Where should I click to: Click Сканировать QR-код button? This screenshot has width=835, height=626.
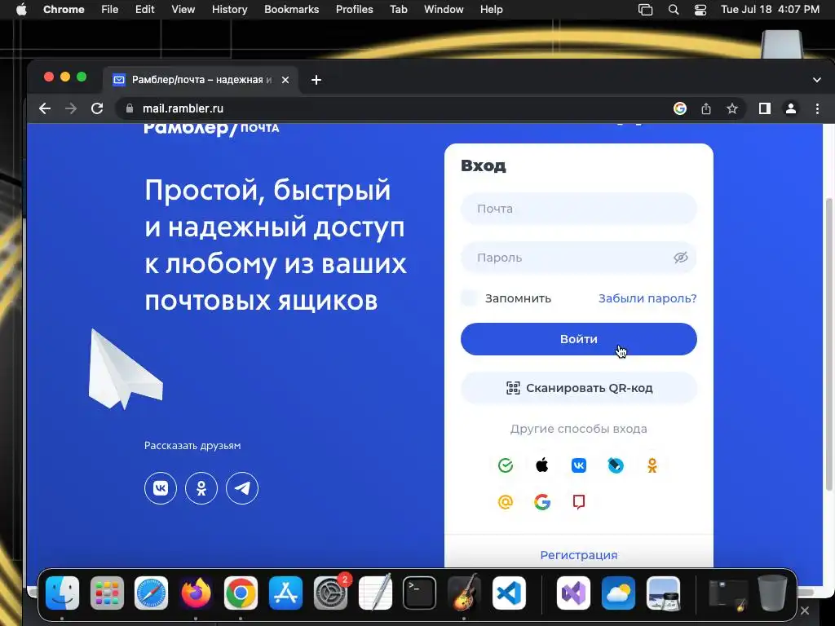[579, 388]
